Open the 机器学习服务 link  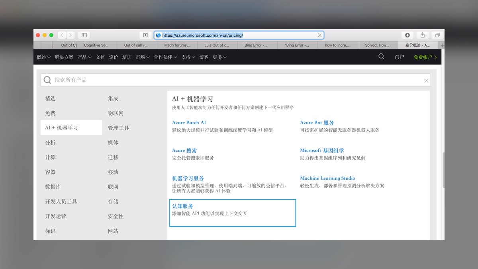(x=188, y=179)
